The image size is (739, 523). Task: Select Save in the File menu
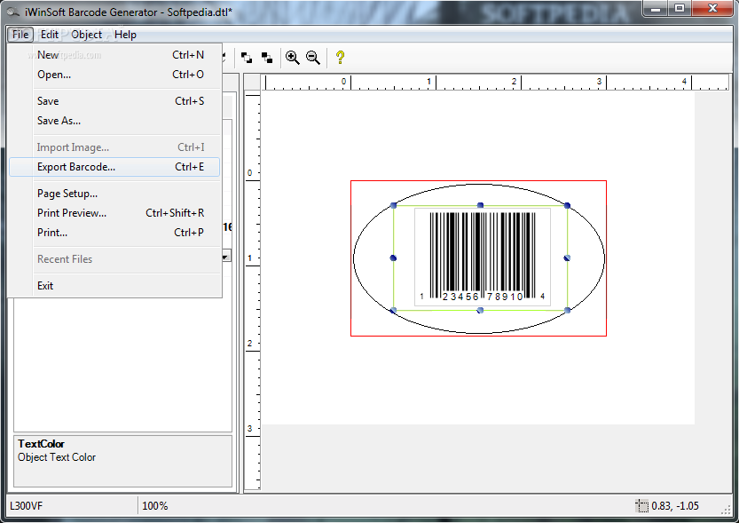point(114,101)
